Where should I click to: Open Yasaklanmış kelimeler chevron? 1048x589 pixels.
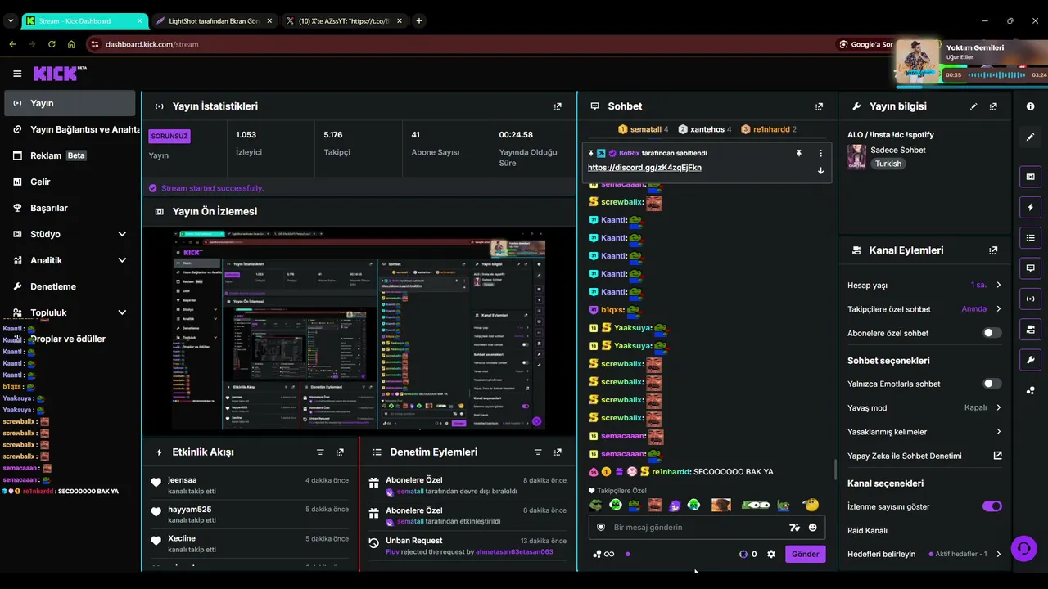(998, 432)
